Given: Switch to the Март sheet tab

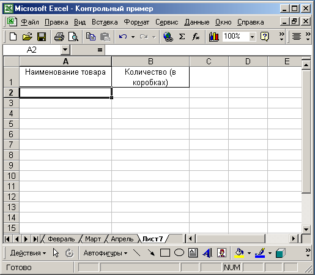Looking at the screenshot, I should [x=93, y=239].
